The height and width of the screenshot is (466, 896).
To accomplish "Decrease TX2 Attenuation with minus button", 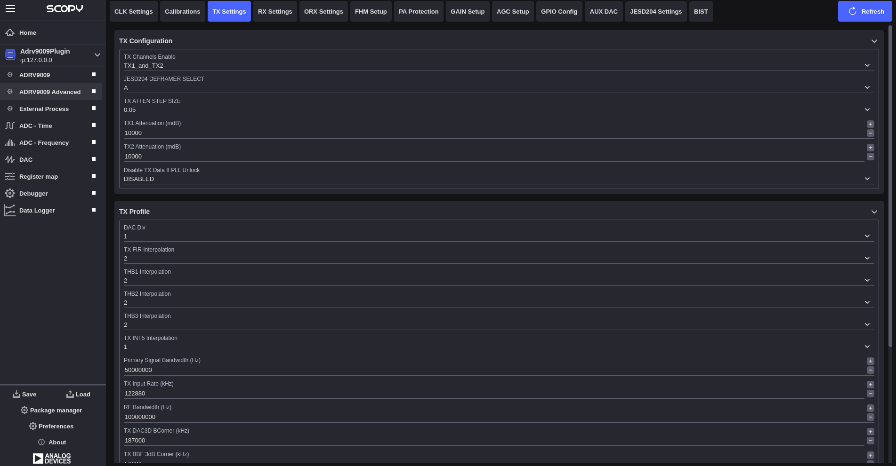I will (x=871, y=157).
